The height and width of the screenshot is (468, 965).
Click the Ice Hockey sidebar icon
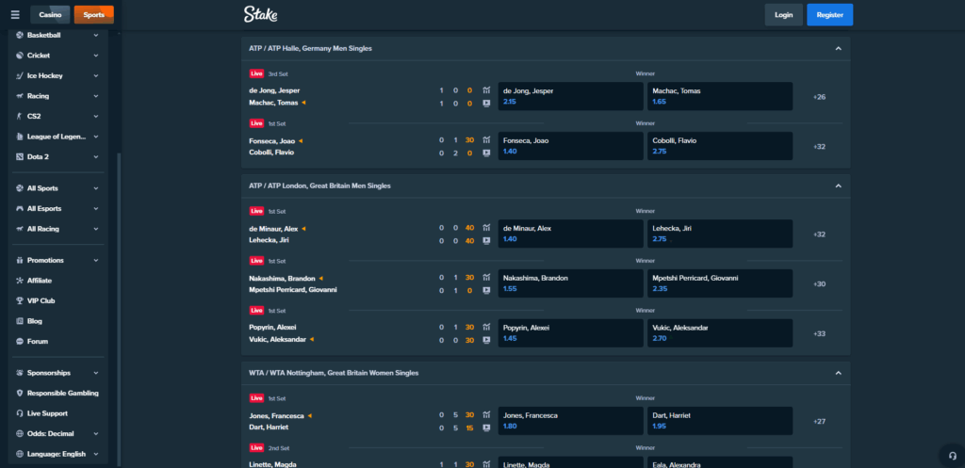tap(20, 75)
